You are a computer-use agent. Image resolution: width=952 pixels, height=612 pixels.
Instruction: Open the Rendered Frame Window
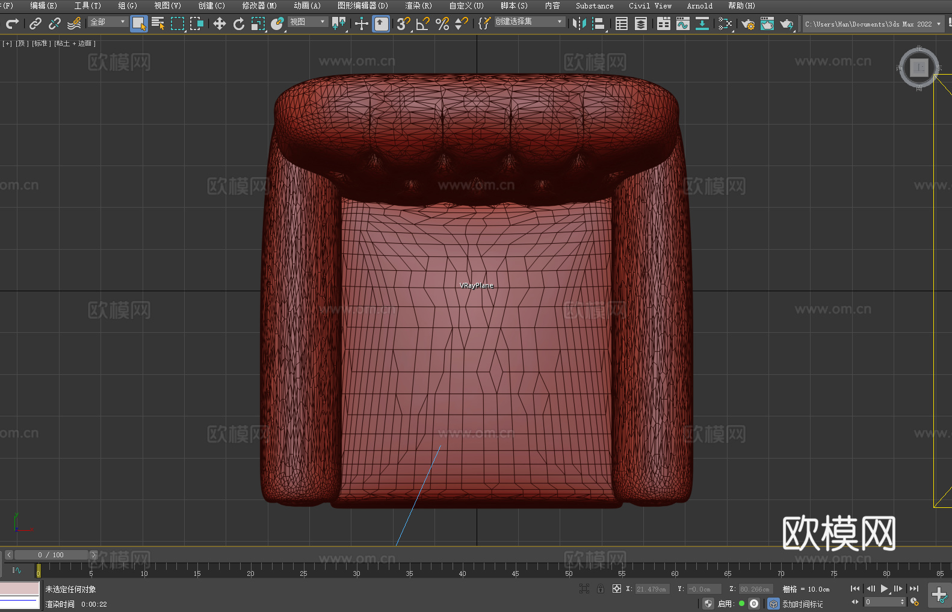point(767,23)
